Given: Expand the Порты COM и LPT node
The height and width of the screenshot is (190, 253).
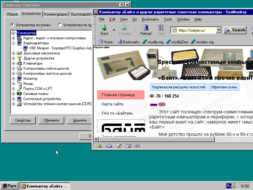Looking at the screenshot, I should tap(13, 89).
